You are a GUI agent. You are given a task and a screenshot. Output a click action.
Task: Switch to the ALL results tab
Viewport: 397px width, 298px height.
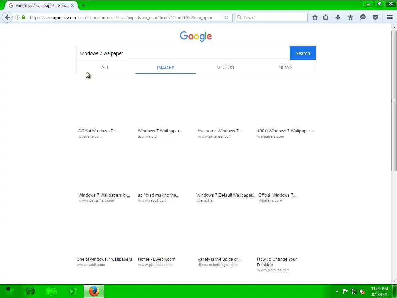(x=105, y=67)
